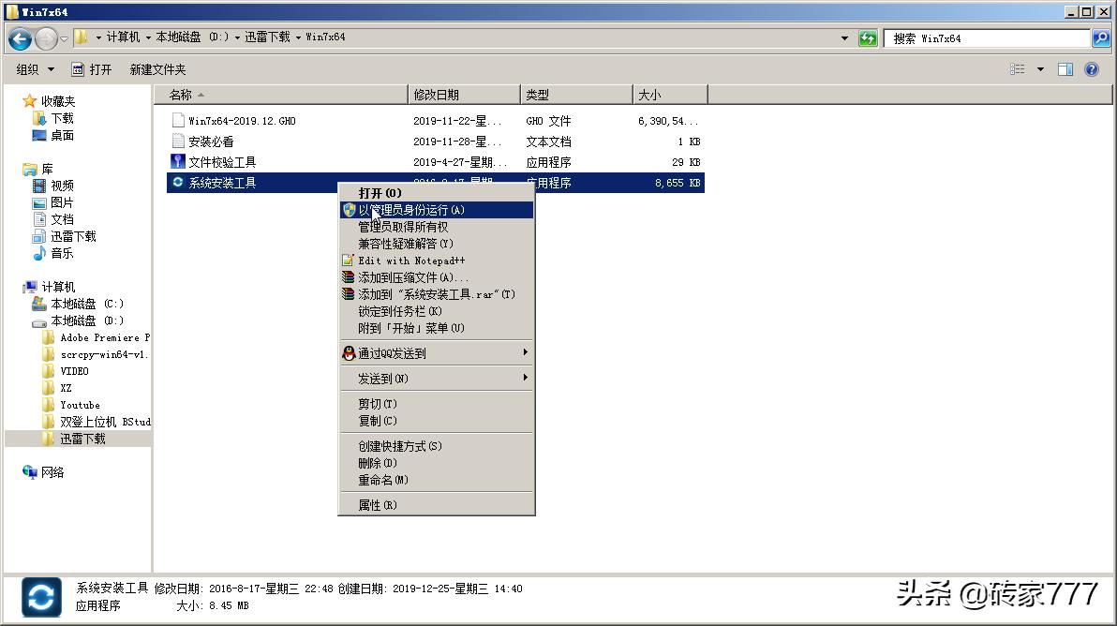Click the 文件校验工具 application icon

[178, 161]
